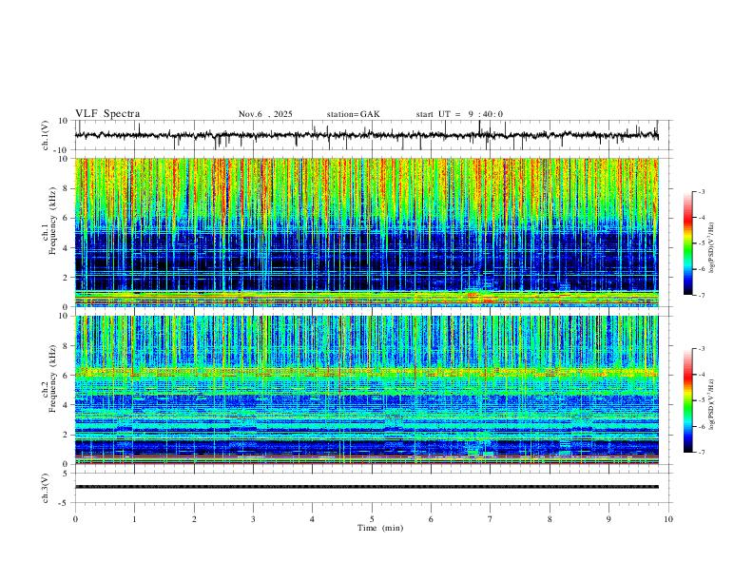
Task: Click the "station=GAK" header label
Action: (x=353, y=114)
